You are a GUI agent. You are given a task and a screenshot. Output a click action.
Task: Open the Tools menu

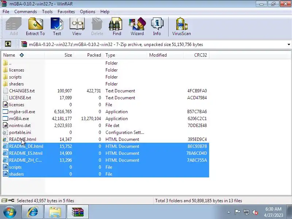click(47, 12)
